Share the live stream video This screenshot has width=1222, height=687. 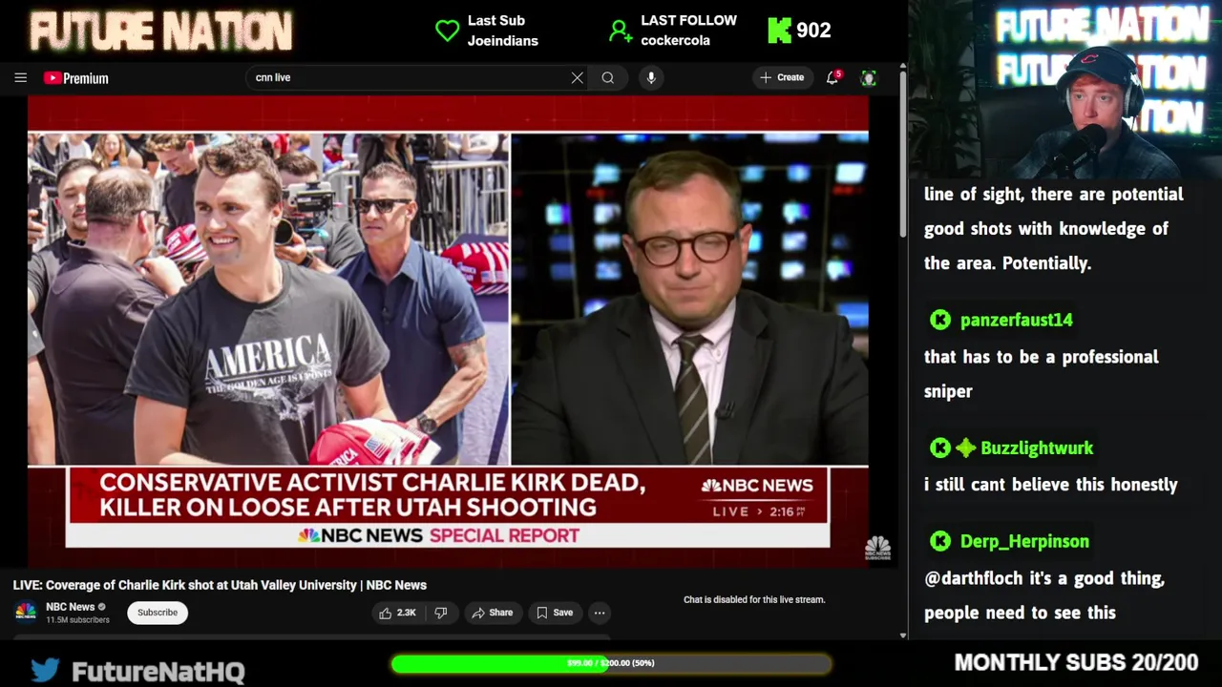[x=493, y=613]
